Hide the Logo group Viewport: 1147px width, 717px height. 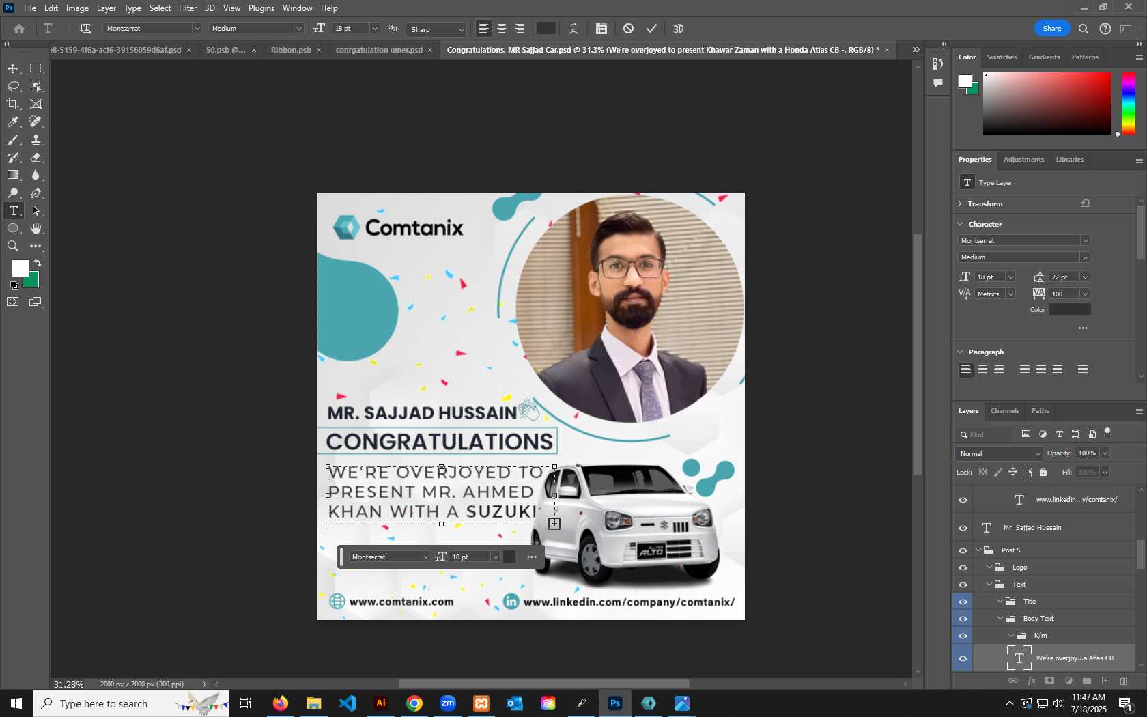point(963,567)
